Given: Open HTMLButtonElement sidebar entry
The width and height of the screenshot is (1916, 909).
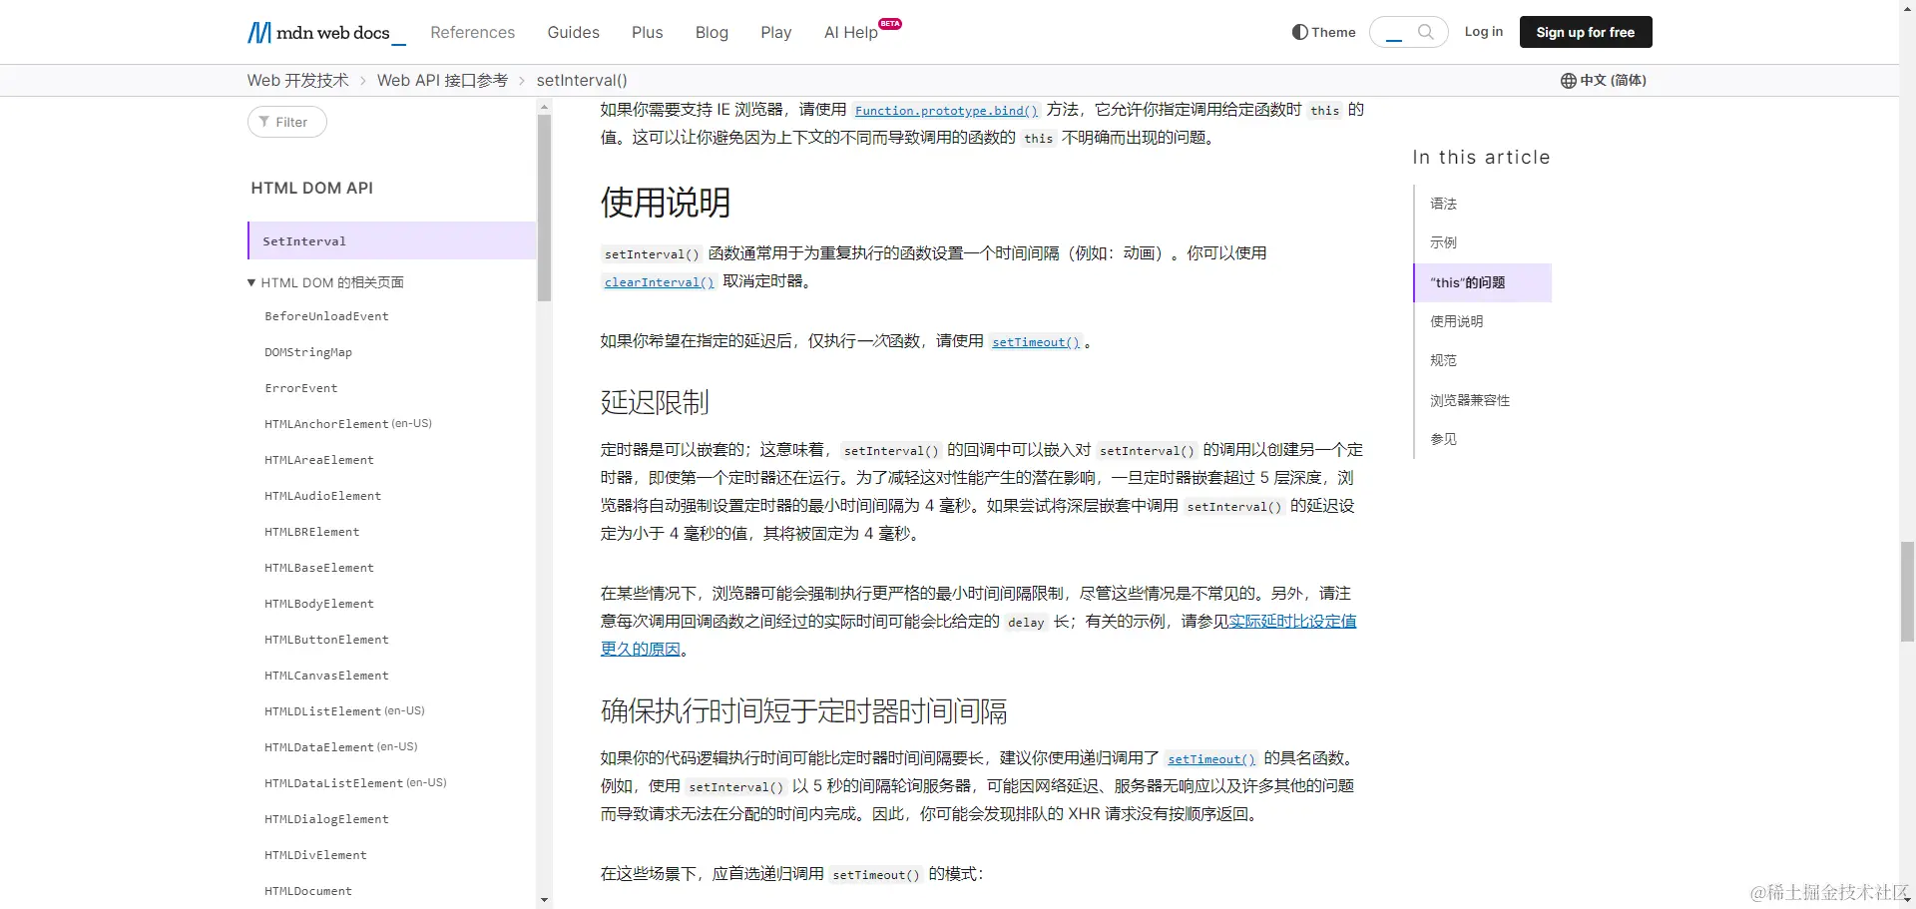Looking at the screenshot, I should 326,640.
